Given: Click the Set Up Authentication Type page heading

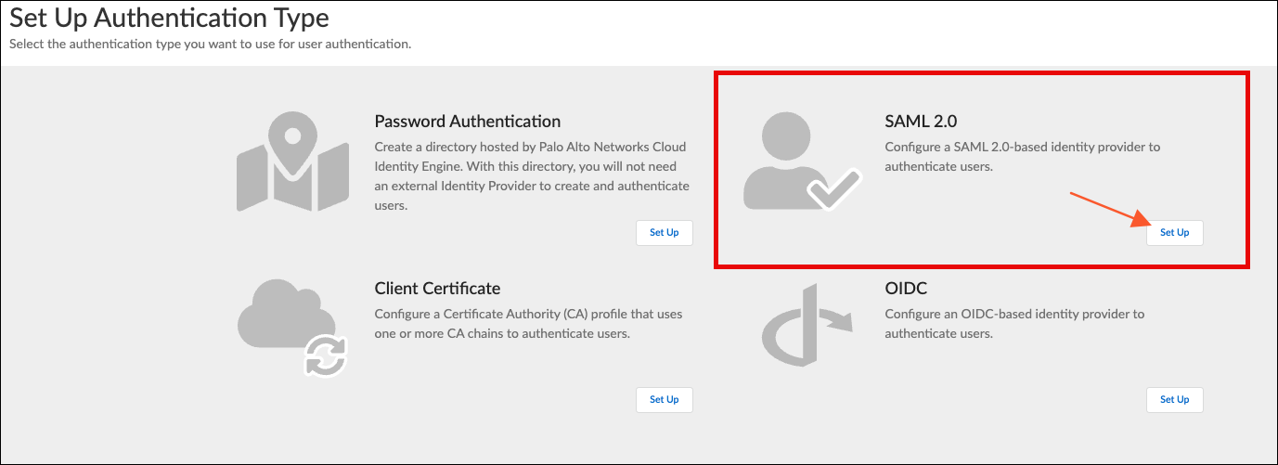Looking at the screenshot, I should point(169,18).
